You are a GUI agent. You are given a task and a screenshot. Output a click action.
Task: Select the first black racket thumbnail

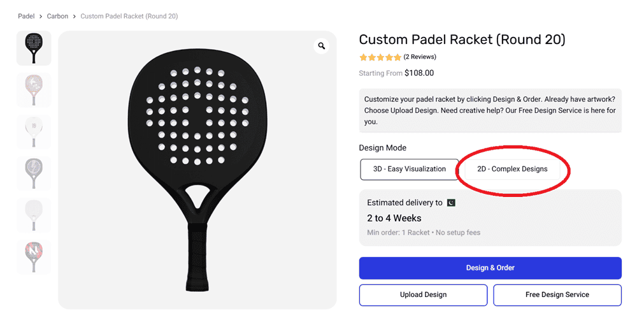point(34,48)
